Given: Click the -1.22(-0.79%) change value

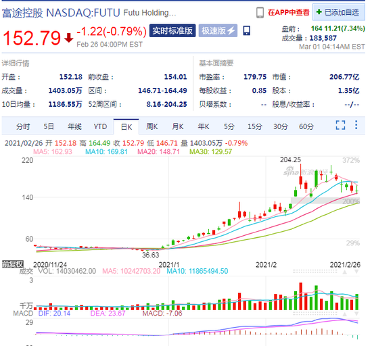Looking at the screenshot, I should 112,31.
